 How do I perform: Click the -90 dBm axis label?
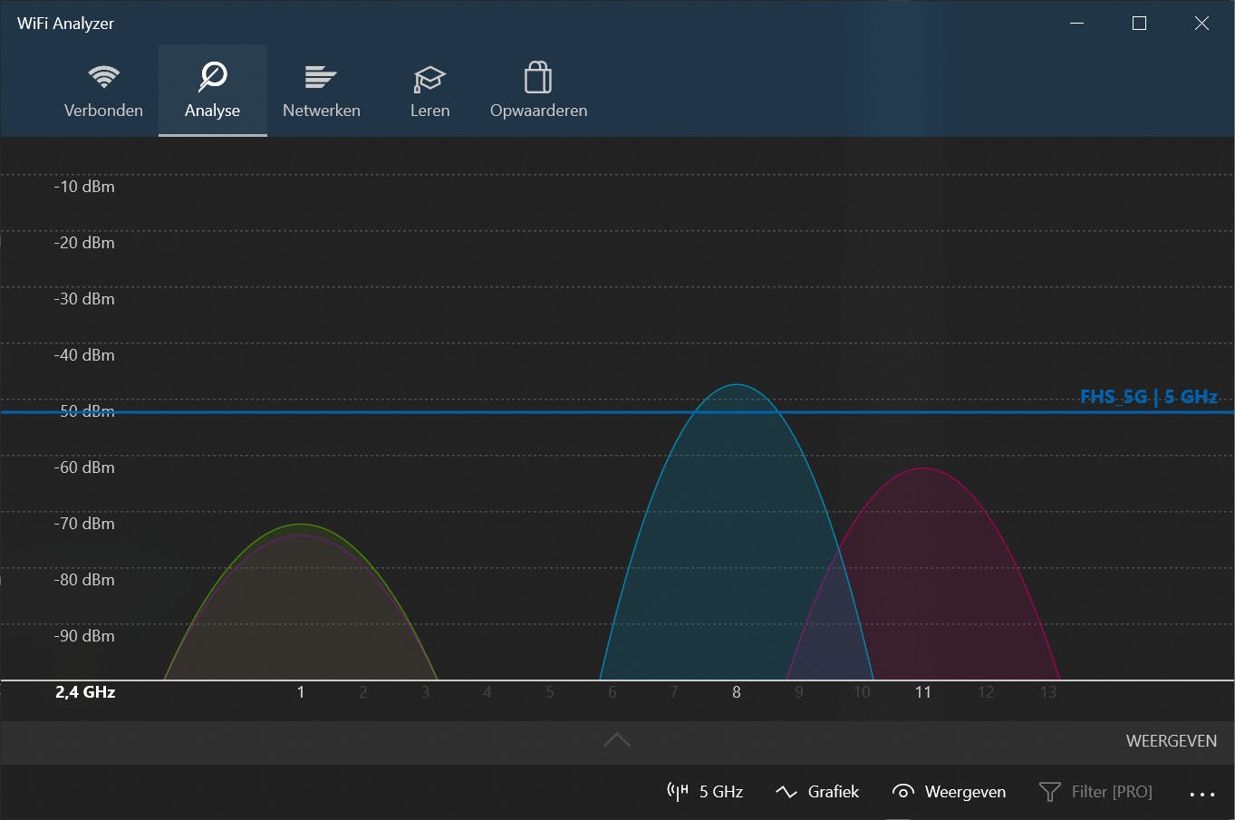[84, 636]
